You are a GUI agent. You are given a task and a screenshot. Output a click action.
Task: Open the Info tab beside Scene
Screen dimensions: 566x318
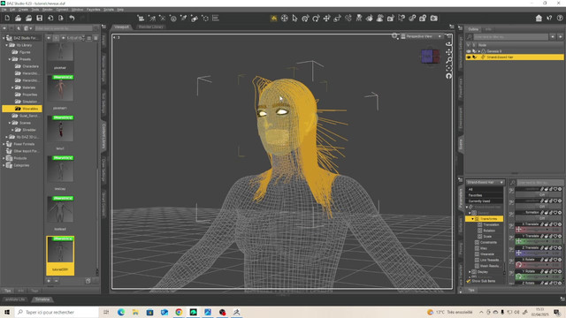(488, 29)
